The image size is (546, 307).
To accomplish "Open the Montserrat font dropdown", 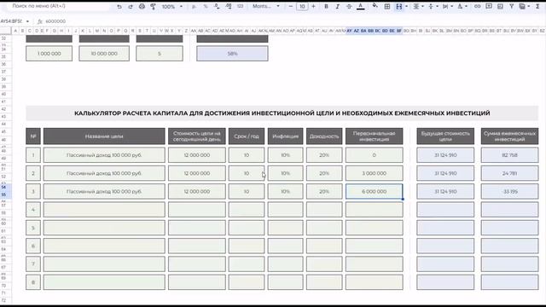I will 266,6.
